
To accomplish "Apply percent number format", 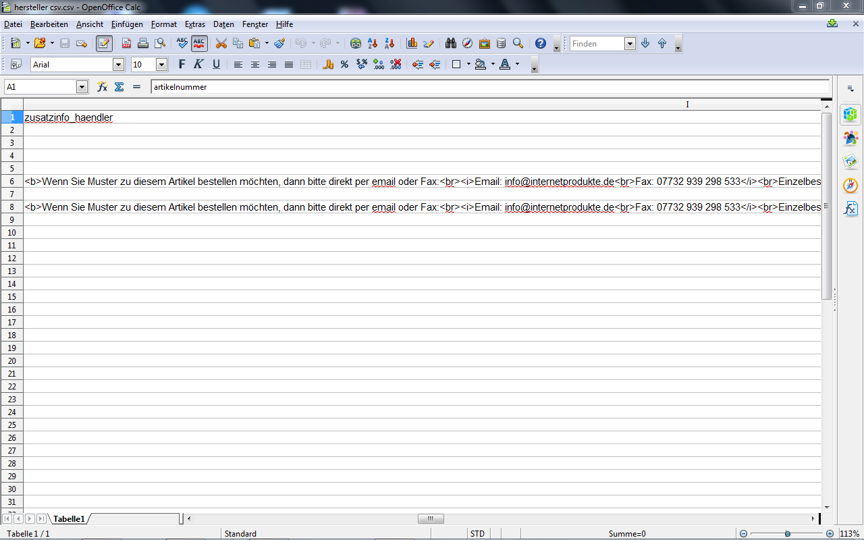I will tap(344, 64).
